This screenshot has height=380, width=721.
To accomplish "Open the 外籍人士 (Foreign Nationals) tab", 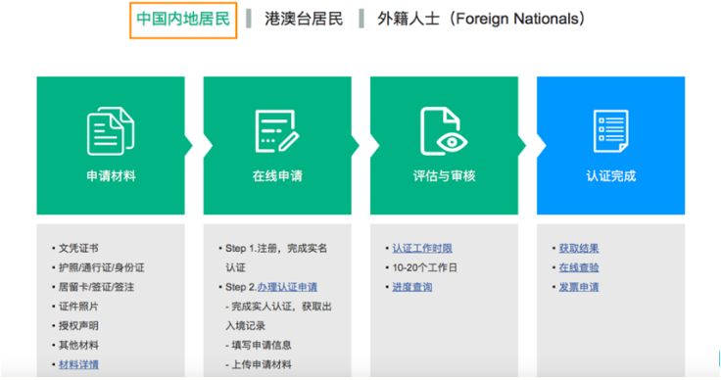I will pyautogui.click(x=481, y=20).
